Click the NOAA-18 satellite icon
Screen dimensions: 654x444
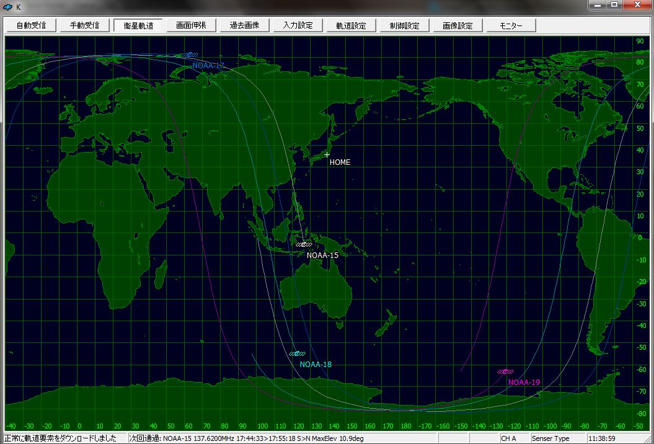[x=298, y=354]
